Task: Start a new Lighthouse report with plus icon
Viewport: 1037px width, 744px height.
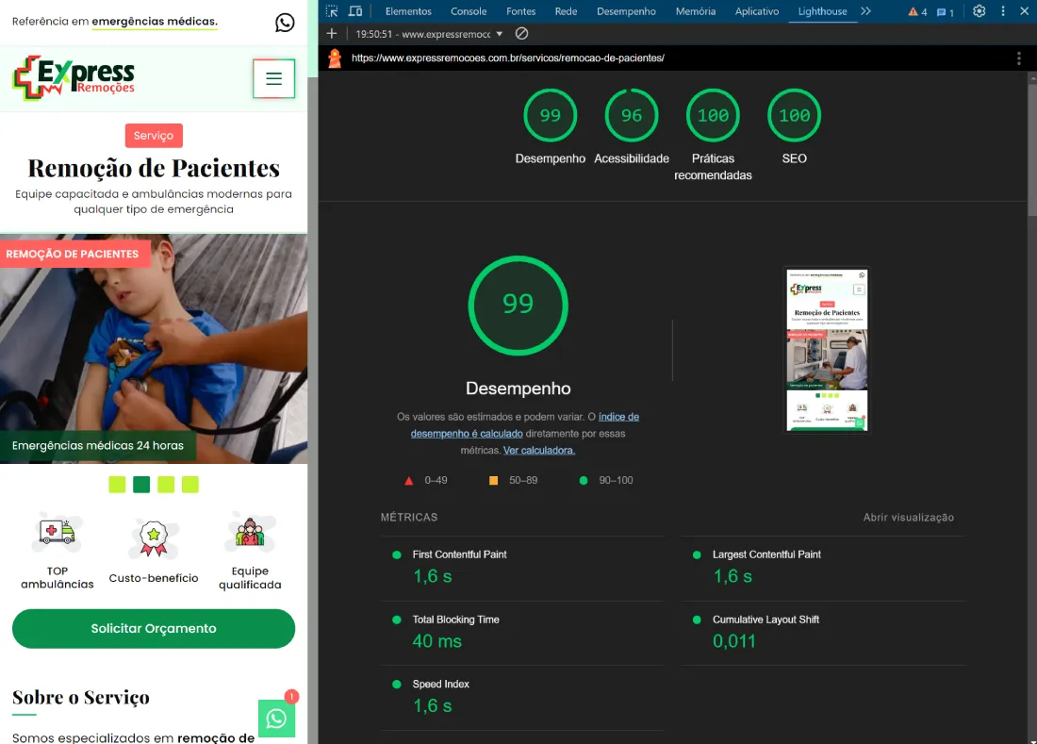Action: tap(332, 34)
